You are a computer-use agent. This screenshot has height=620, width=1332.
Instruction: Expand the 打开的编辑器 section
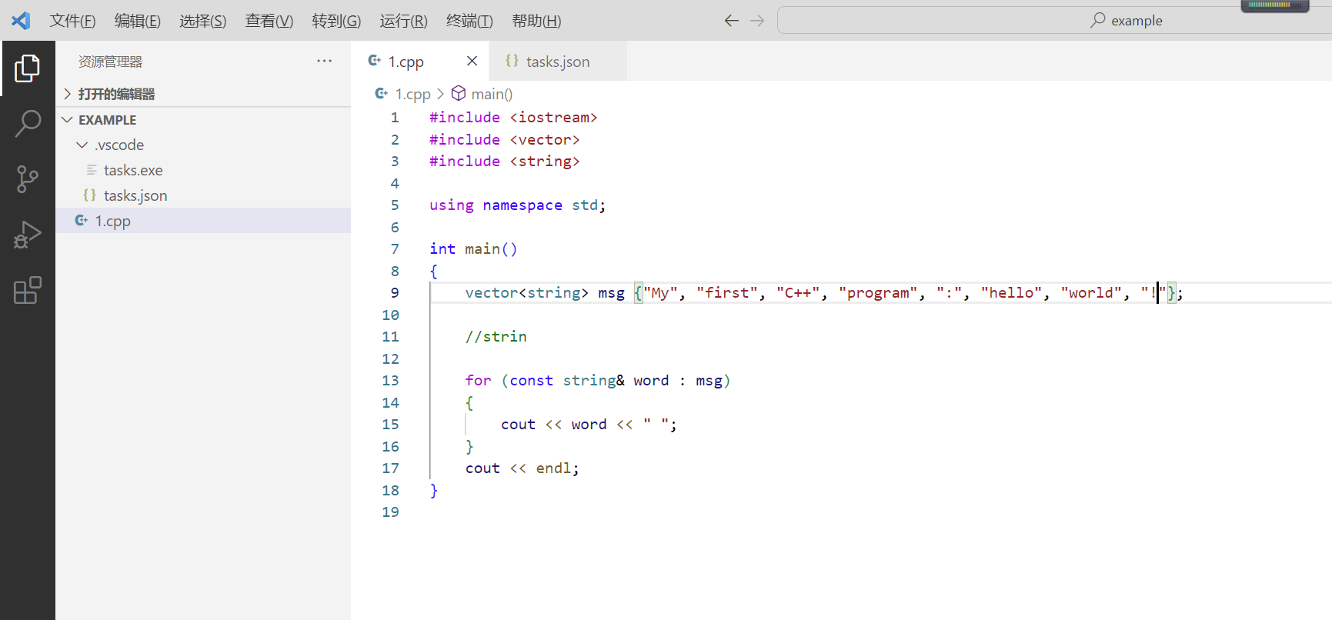click(x=203, y=94)
